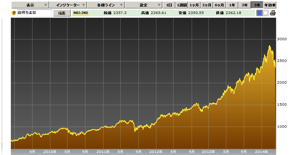The height and width of the screenshot is (155, 291).
Task: Click the 2012年 x-axis label
Action: click(156, 152)
